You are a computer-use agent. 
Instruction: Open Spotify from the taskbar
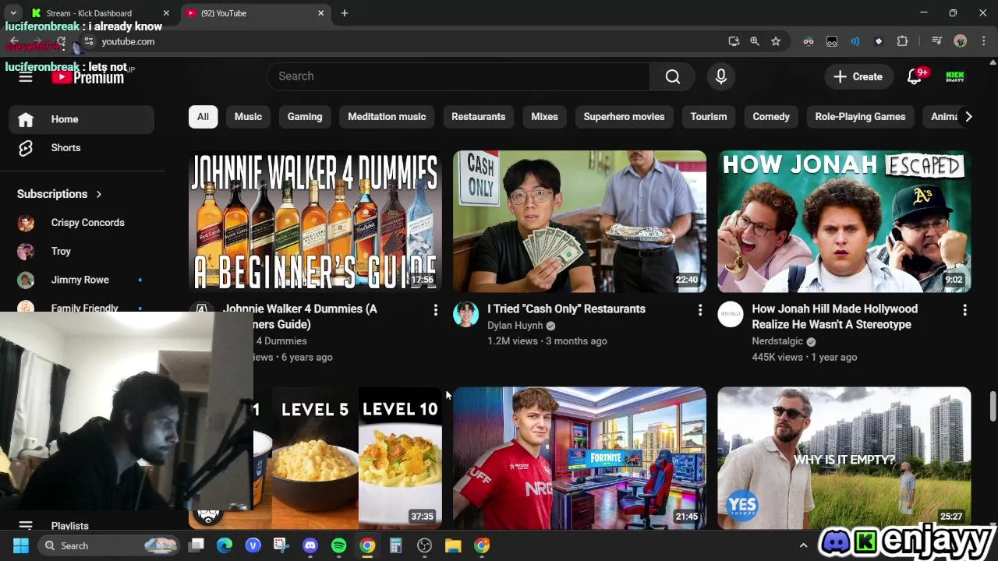pyautogui.click(x=338, y=545)
